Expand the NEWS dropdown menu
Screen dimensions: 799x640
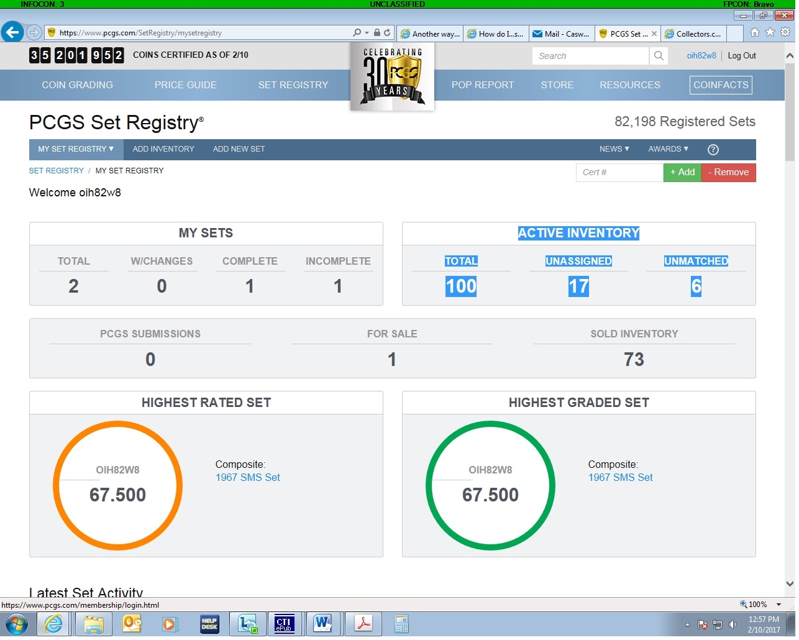pos(614,149)
